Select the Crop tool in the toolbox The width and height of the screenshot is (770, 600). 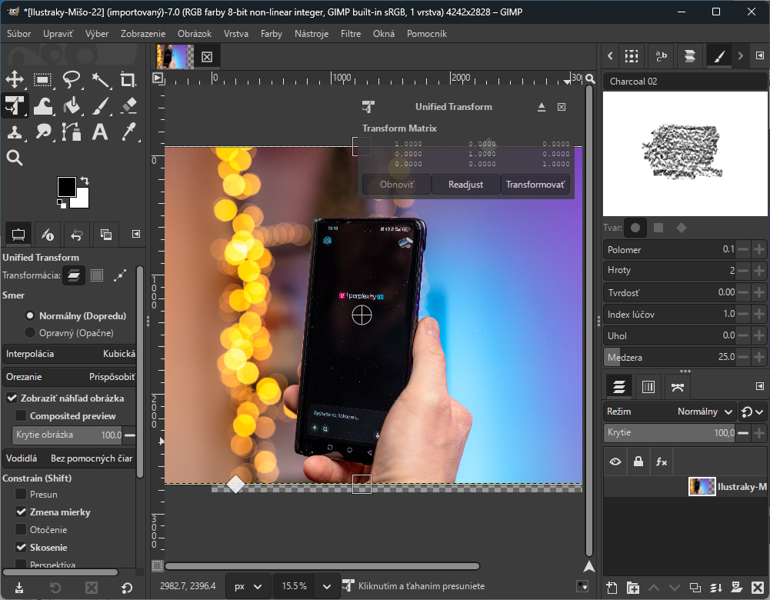128,80
